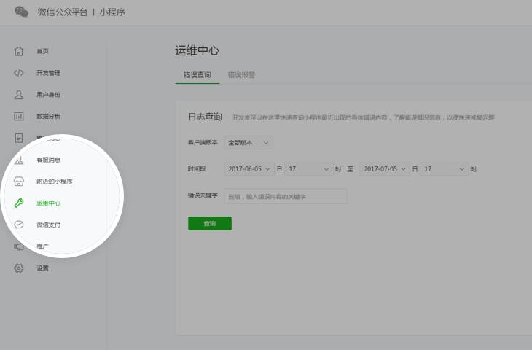
Task: Open 微信支付 in the sidebar
Action: [49, 225]
